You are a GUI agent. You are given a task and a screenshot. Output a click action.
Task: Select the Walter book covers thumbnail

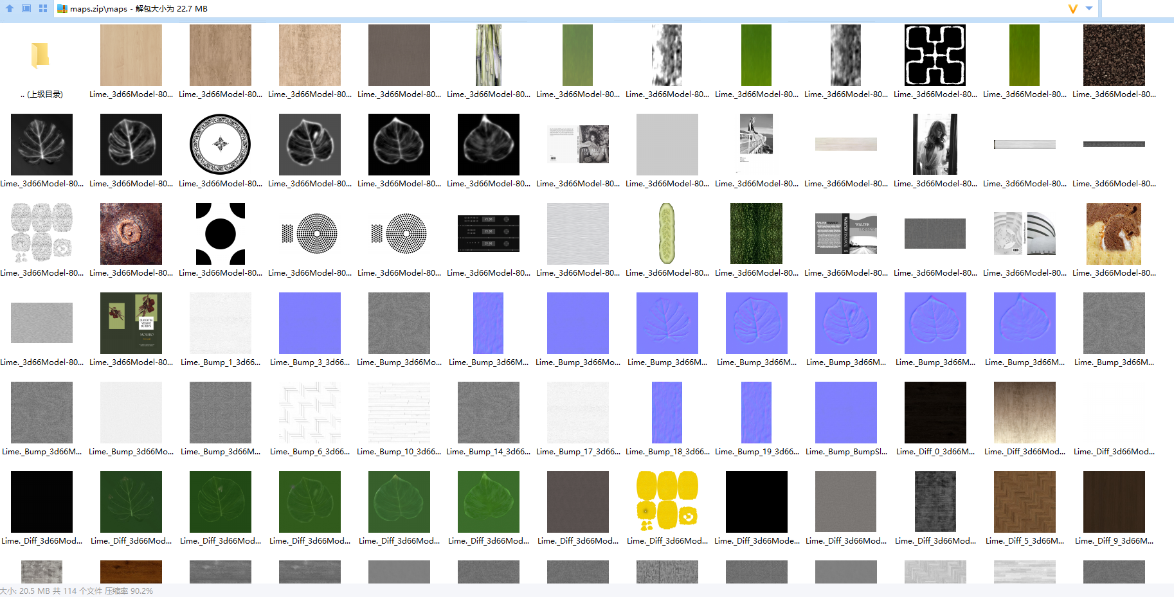(x=846, y=234)
